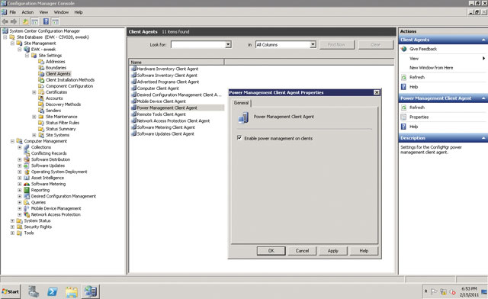Click Apply in the properties dialog

click(332, 251)
